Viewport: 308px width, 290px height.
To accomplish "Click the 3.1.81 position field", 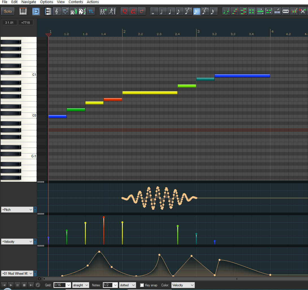I will tap(9, 23).
